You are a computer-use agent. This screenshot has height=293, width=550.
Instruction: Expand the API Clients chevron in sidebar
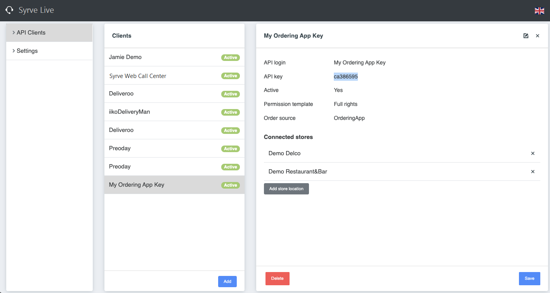click(14, 33)
